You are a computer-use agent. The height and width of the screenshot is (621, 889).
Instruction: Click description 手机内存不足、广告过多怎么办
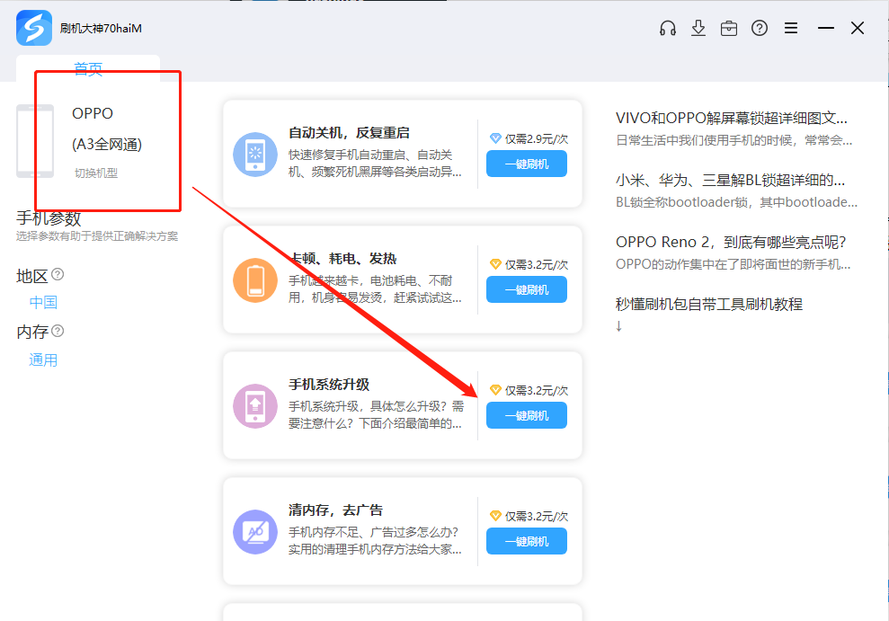point(375,540)
